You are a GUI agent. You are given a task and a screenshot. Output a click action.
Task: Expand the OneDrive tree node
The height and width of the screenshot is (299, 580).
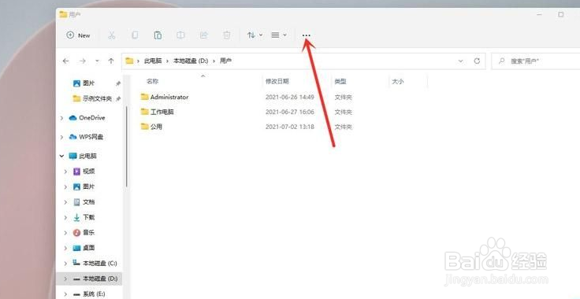61,118
